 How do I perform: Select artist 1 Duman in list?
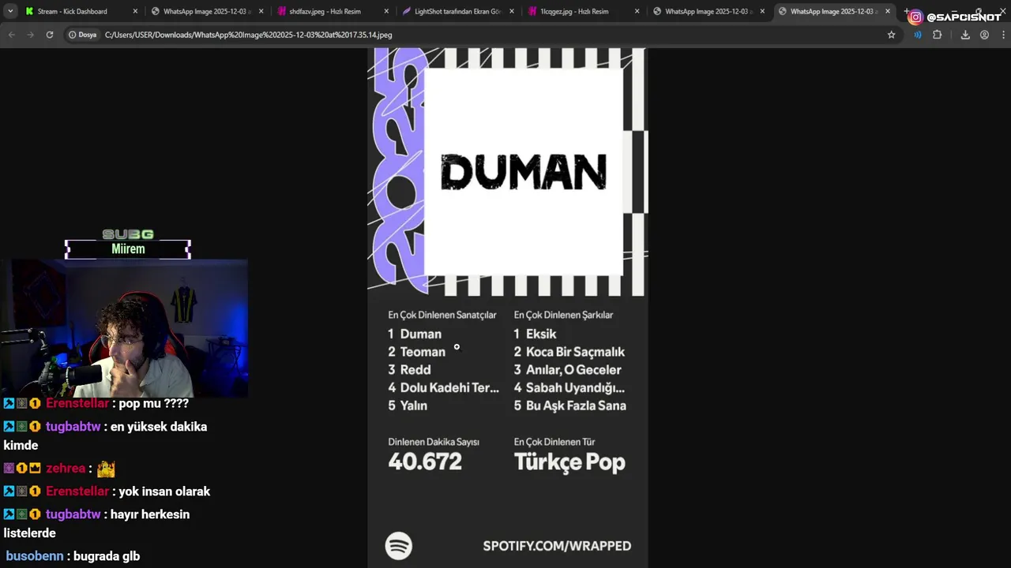(415, 334)
